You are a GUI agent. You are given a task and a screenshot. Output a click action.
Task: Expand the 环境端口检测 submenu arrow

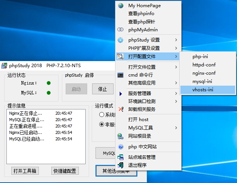(x=176, y=101)
